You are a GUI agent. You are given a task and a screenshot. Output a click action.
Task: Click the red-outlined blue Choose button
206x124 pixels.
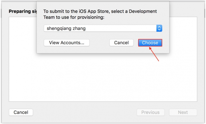pyautogui.click(x=150, y=43)
